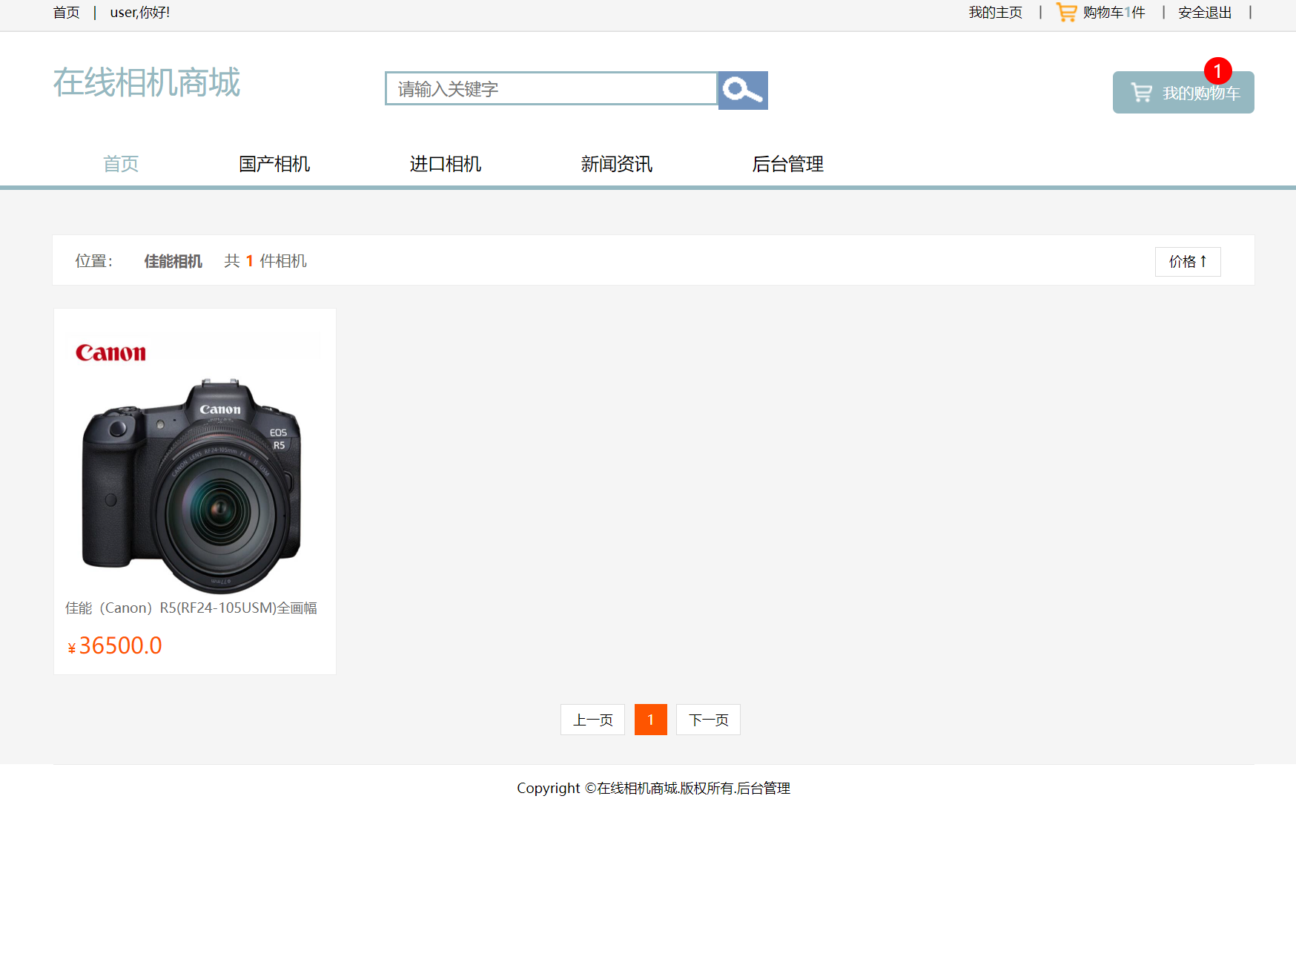Viewport: 1296px width, 977px height.
Task: Open the 新闻资讯 section
Action: tap(616, 164)
